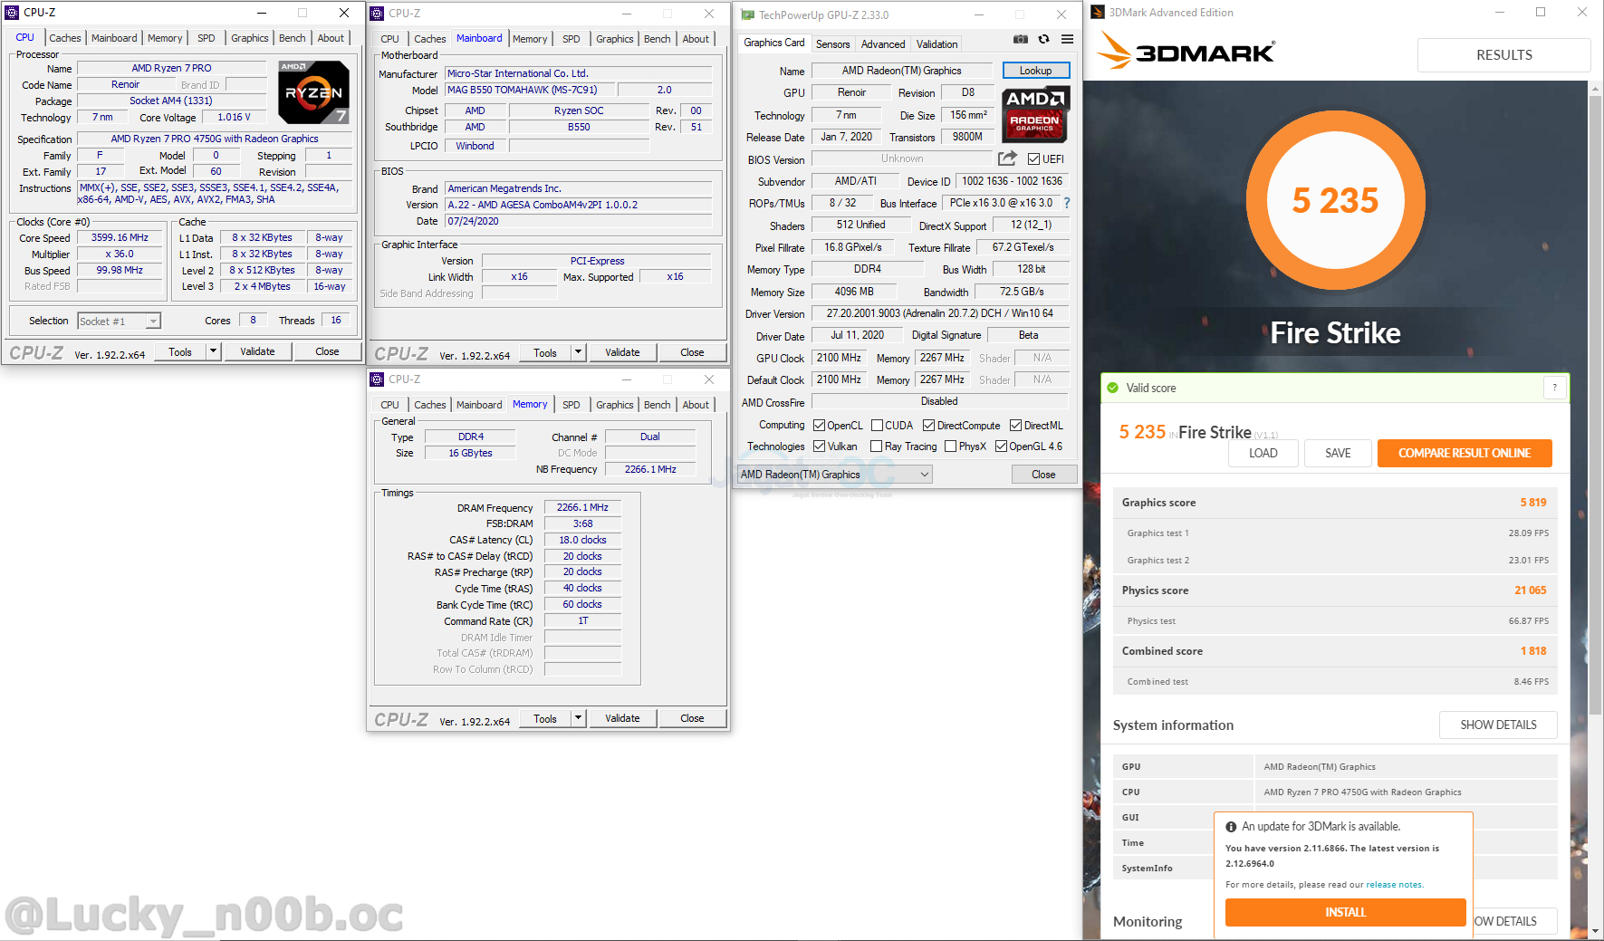Viewport: 1604px width, 941px height.
Task: Click the Graphics score row
Action: [1334, 503]
